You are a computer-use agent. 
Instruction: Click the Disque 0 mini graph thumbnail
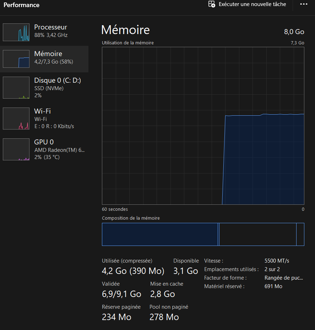point(16,88)
